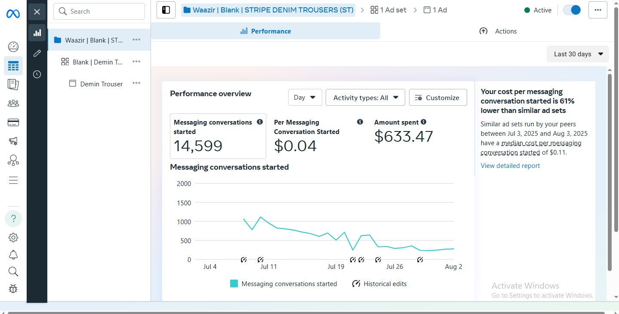619x314 pixels.
Task: Open the connected nodes icon in sidebar
Action: coord(13,160)
